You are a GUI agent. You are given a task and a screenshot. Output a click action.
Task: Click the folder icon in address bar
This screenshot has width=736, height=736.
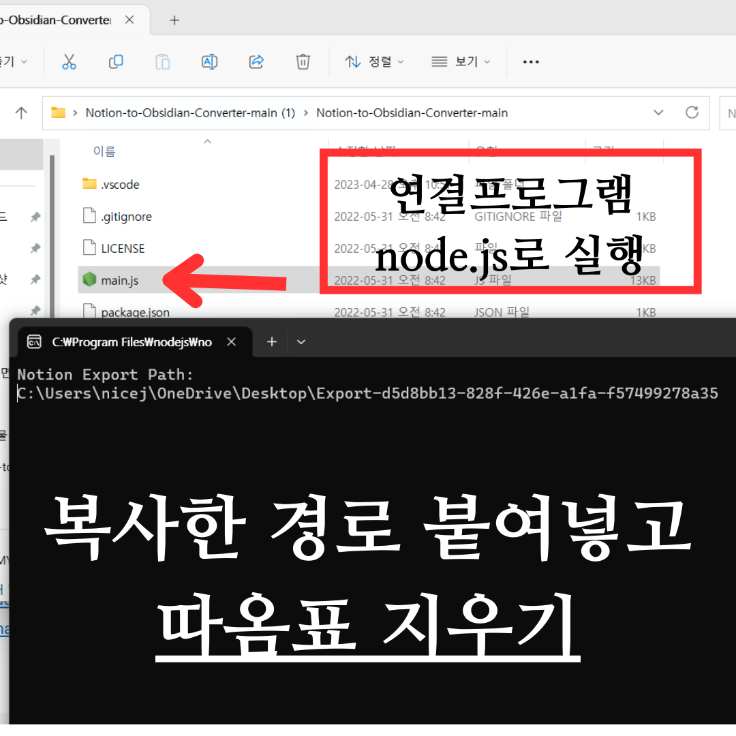pos(58,112)
